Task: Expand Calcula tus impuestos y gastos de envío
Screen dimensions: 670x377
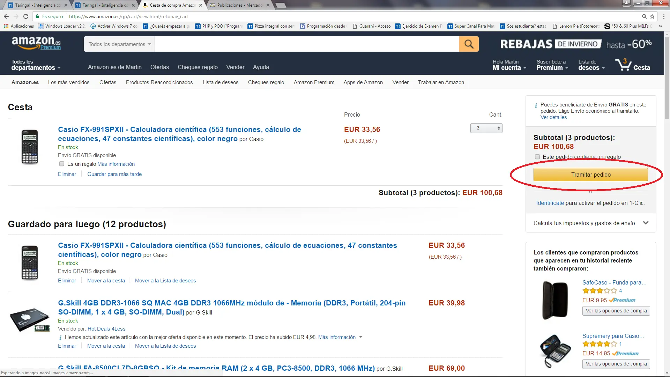Action: point(591,223)
